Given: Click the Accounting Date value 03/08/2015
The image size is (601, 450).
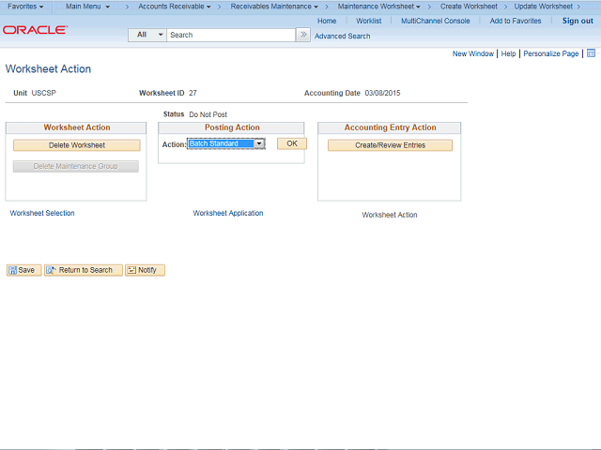Looking at the screenshot, I should coord(382,93).
